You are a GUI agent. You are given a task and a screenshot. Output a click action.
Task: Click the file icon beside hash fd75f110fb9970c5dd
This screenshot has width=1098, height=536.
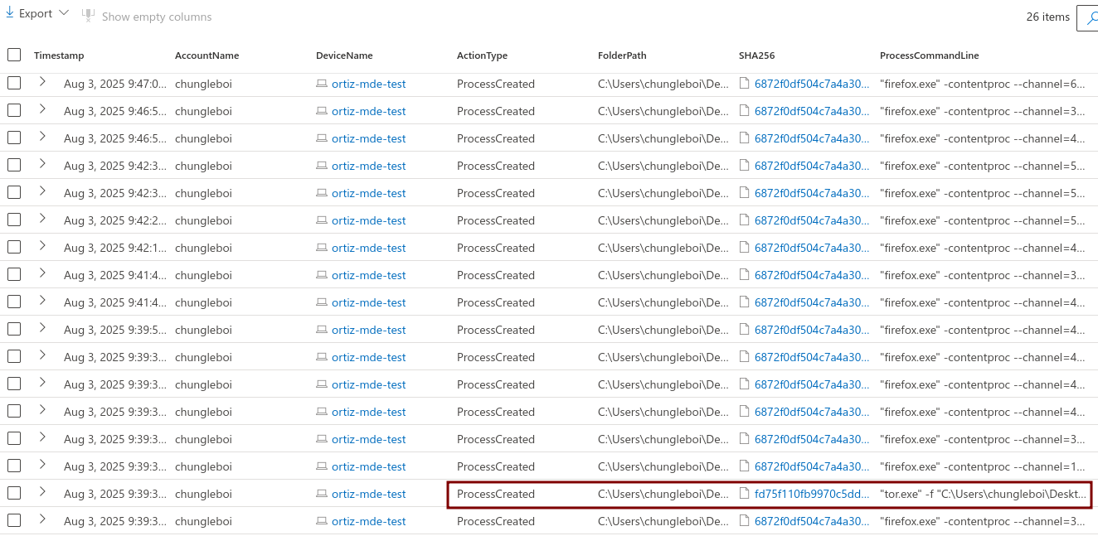pyautogui.click(x=745, y=495)
